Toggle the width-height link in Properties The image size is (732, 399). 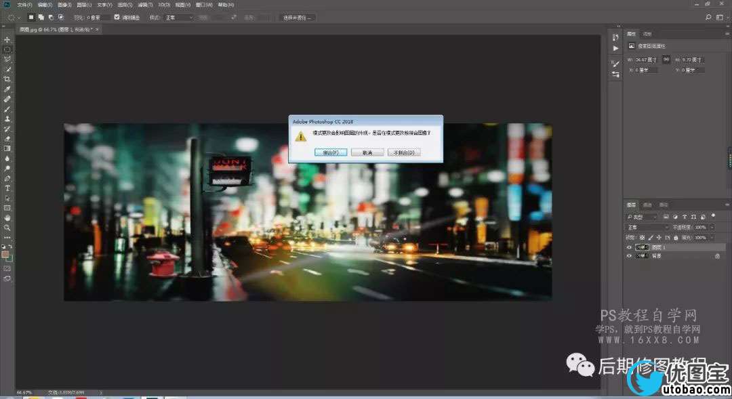(666, 59)
